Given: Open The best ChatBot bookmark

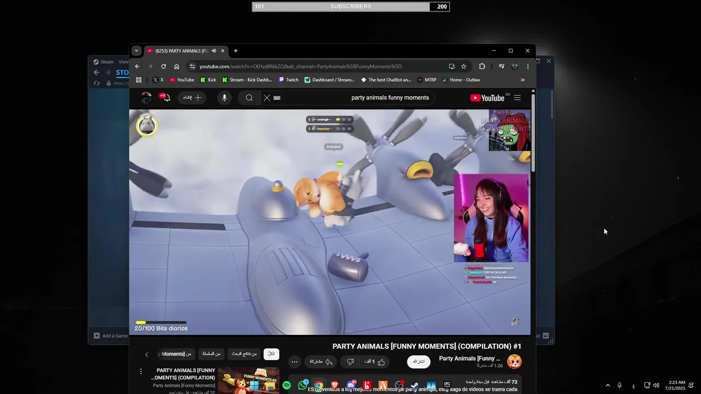Looking at the screenshot, I should coord(386,80).
